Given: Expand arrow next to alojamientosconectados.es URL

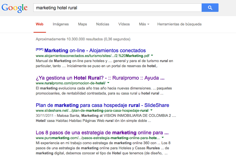Looking at the screenshot, I should point(152,55).
